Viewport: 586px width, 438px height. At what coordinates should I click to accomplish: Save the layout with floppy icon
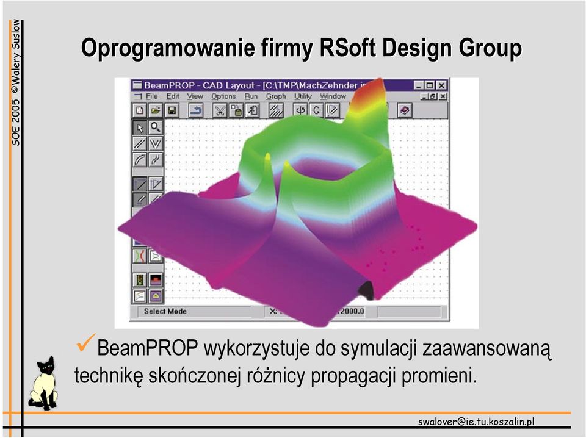[172, 110]
